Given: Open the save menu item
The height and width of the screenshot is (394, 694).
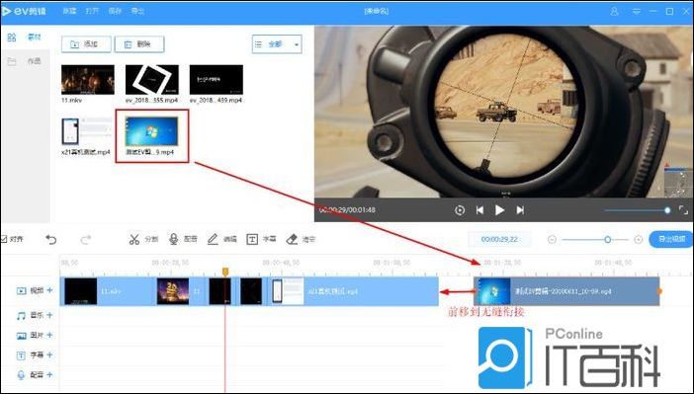Looking at the screenshot, I should tap(115, 11).
